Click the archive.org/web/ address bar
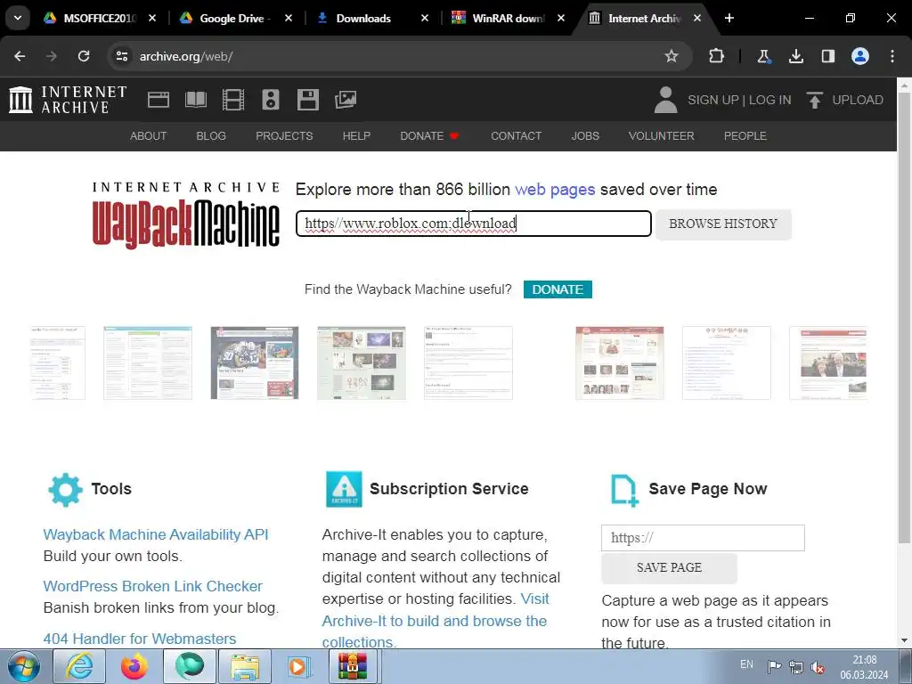The width and height of the screenshot is (912, 684). [x=400, y=56]
